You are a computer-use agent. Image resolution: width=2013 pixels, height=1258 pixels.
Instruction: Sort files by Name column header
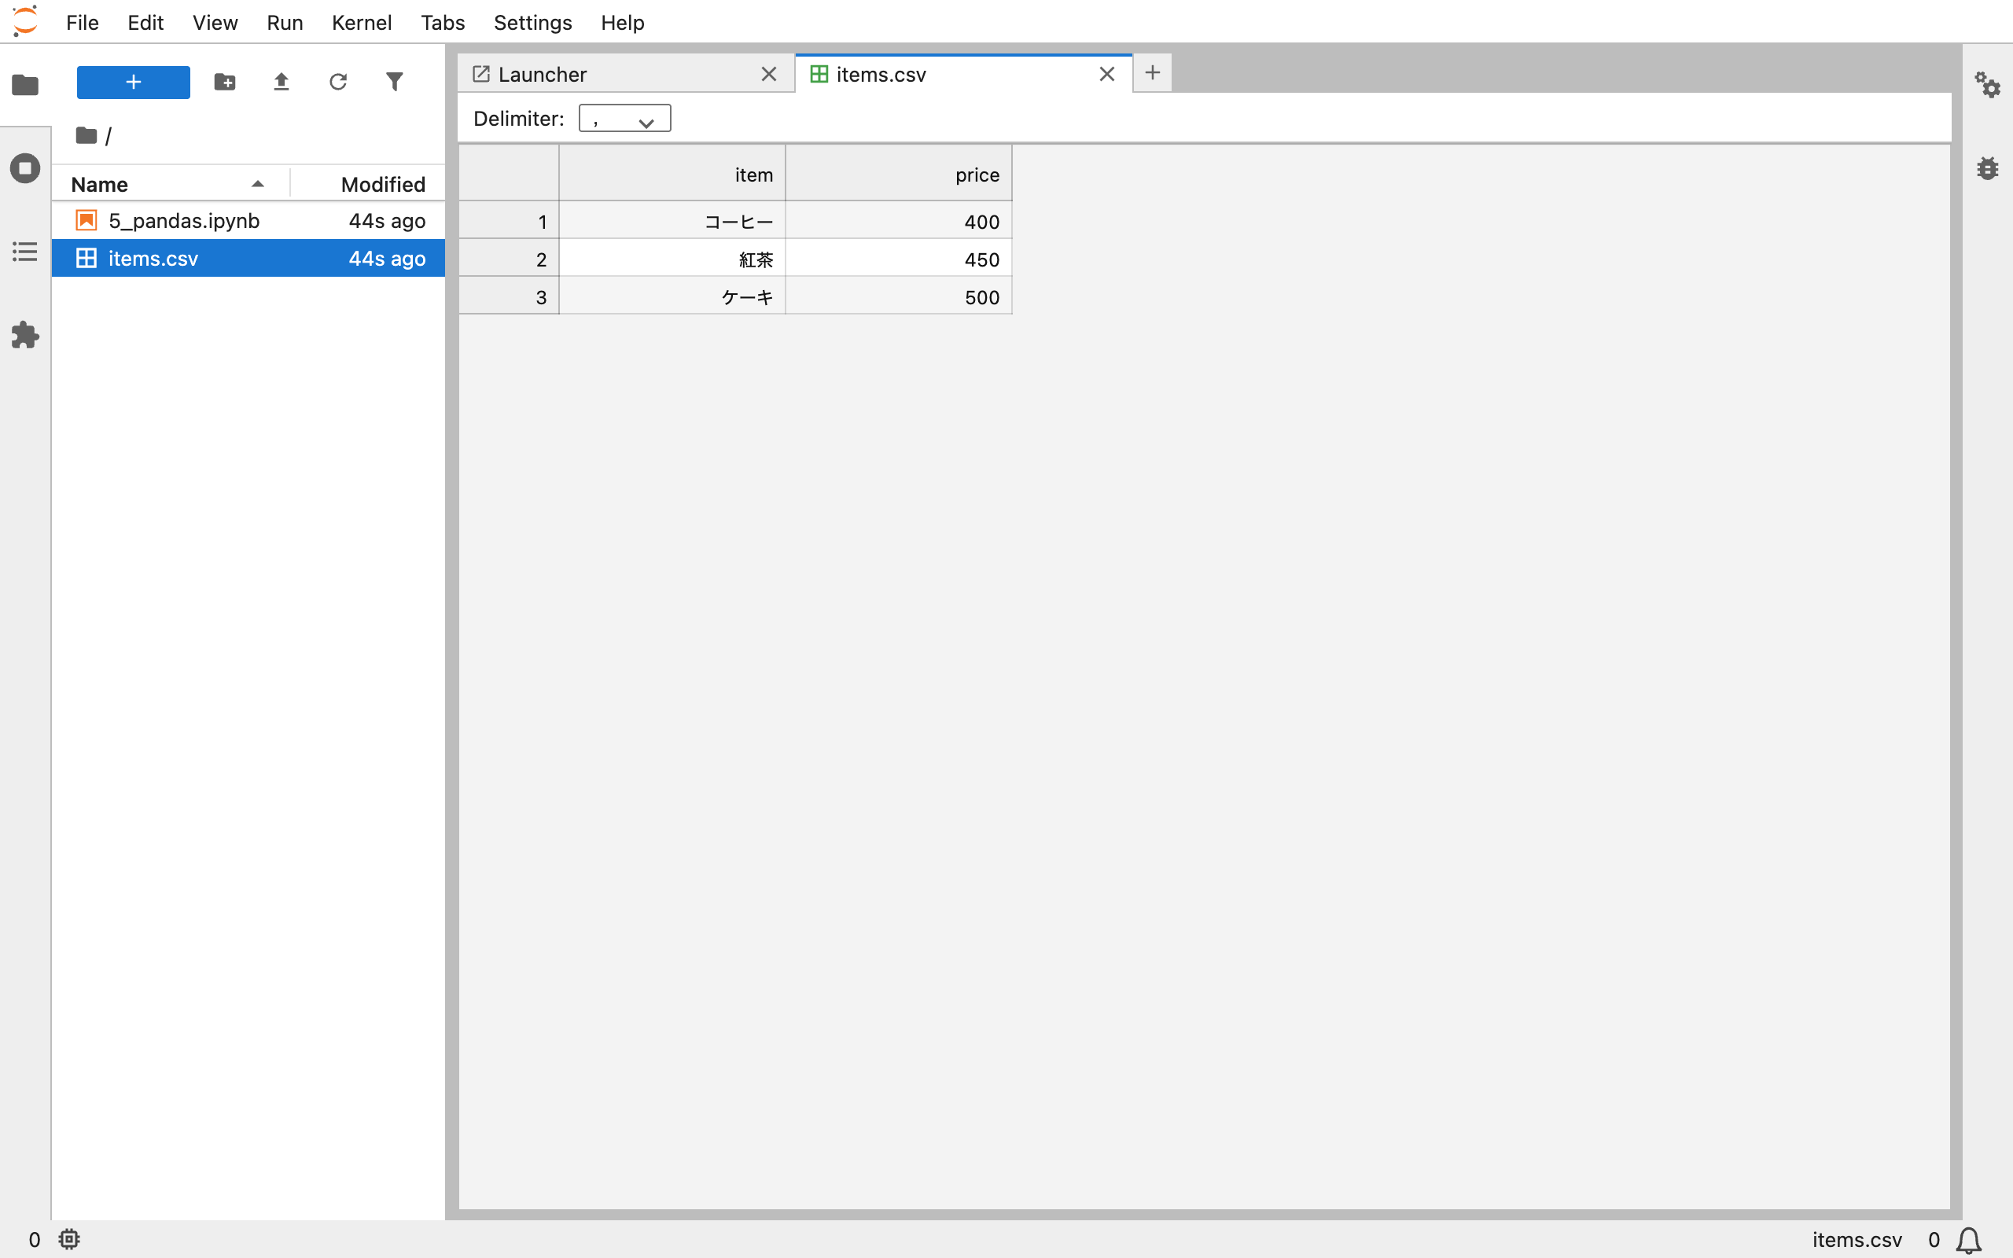[171, 184]
